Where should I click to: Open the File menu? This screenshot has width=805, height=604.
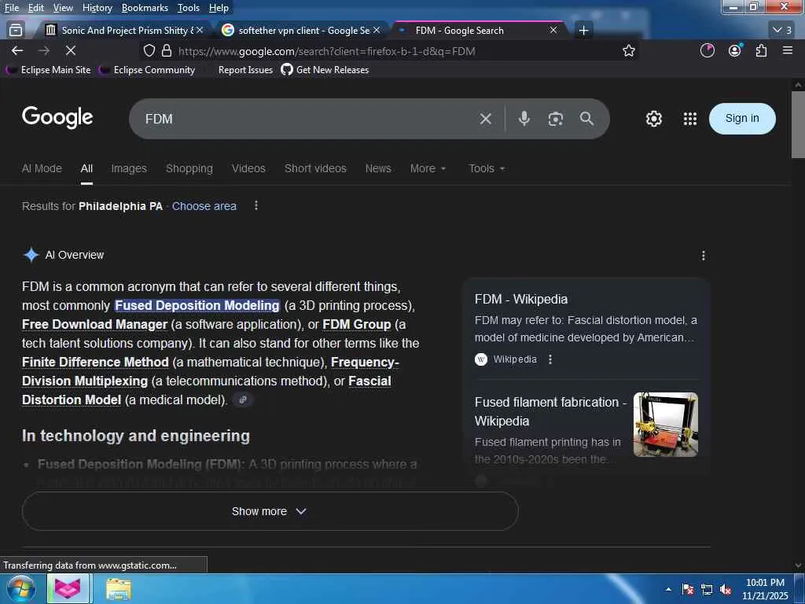11,8
